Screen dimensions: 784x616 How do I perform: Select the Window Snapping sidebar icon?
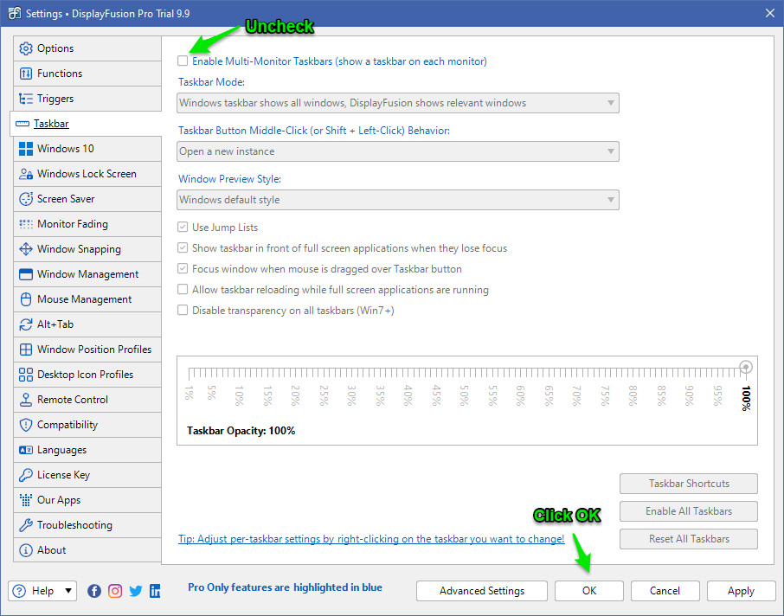[x=26, y=249]
